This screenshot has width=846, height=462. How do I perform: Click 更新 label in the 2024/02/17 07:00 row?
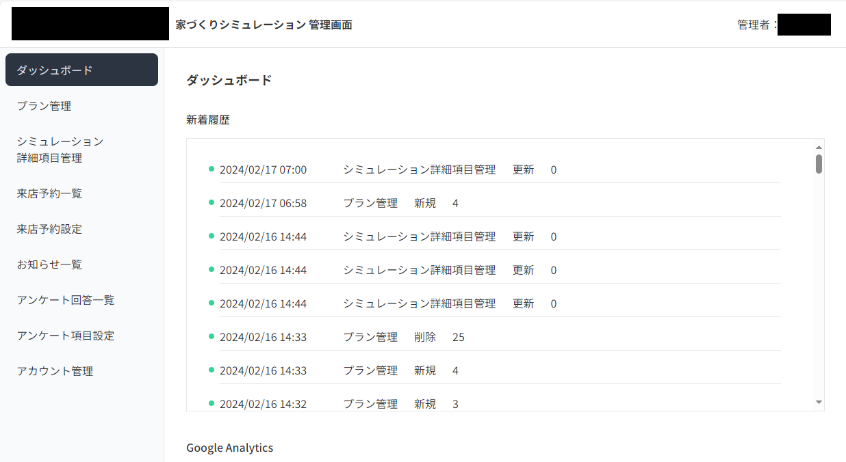point(524,169)
